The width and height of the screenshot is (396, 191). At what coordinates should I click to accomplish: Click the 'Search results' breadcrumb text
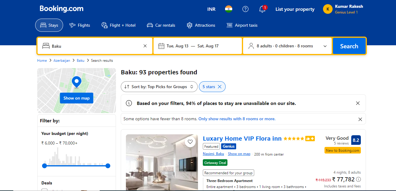click(x=102, y=61)
